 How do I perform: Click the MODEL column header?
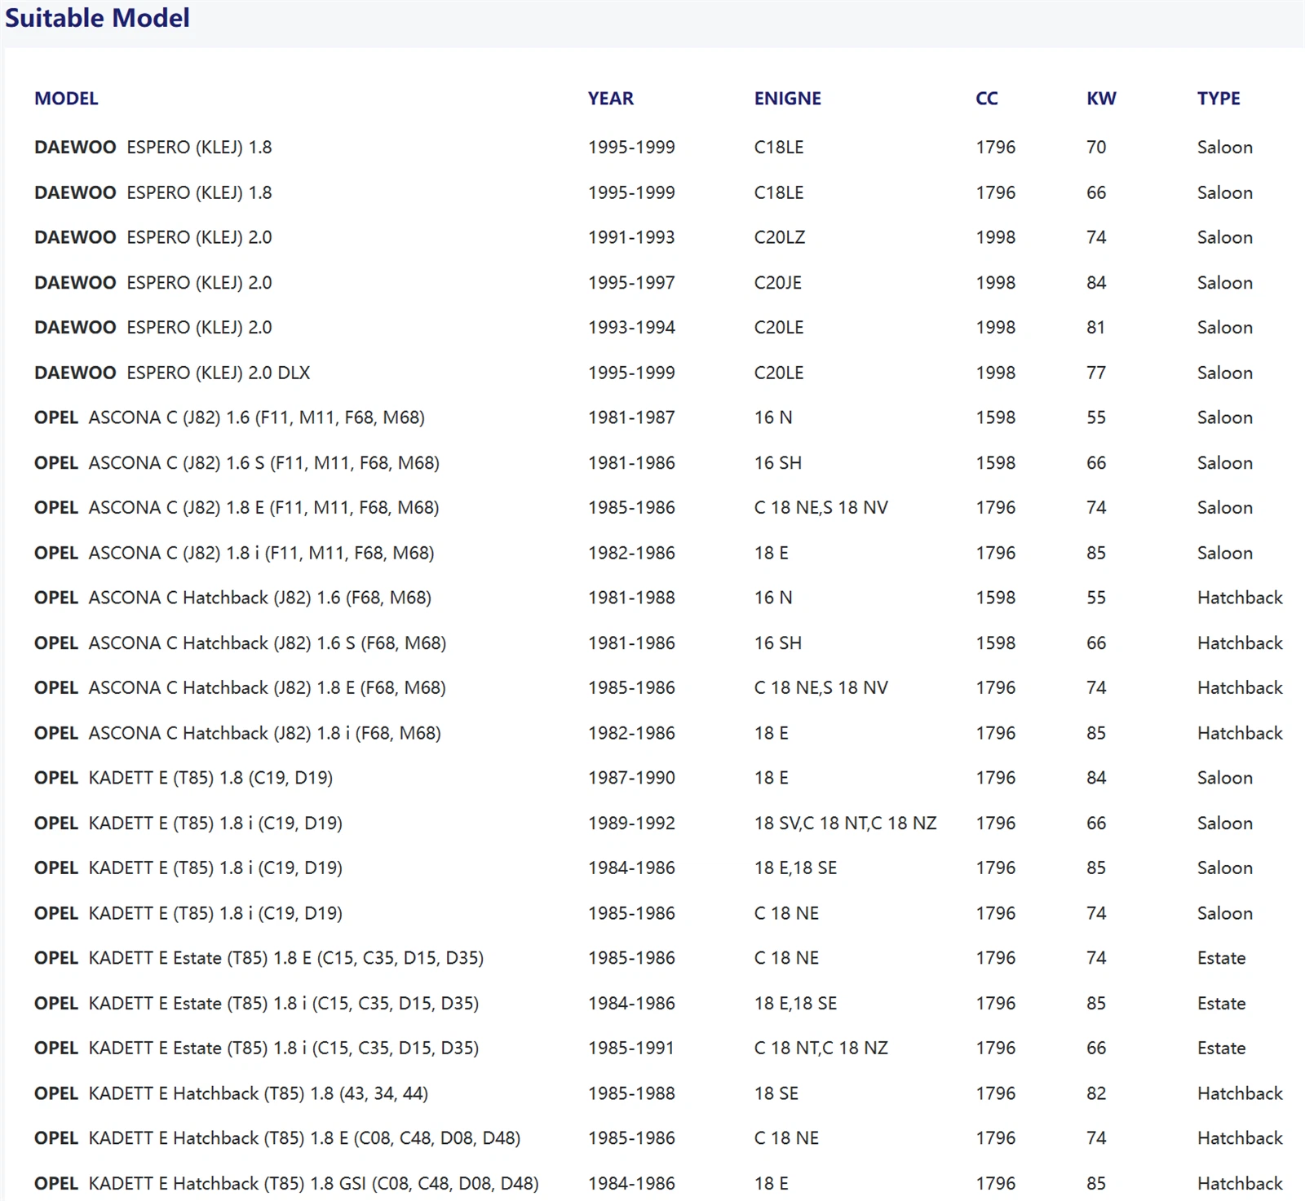click(66, 99)
